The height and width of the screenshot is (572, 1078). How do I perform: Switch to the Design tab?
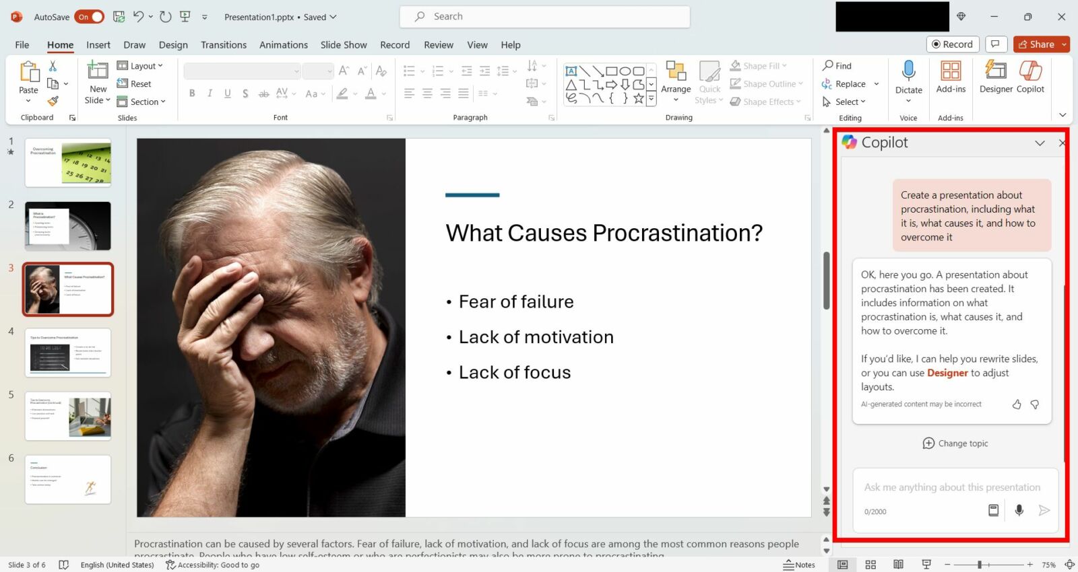pyautogui.click(x=173, y=44)
